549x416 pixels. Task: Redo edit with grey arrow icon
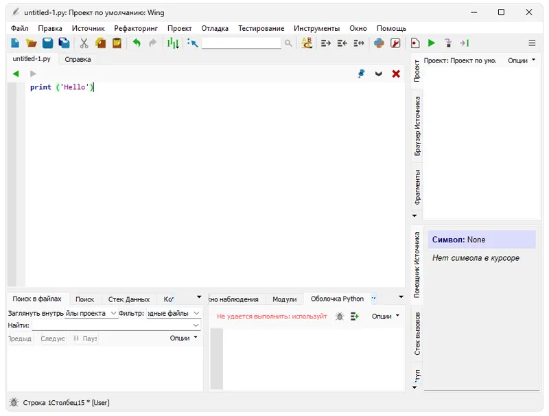(152, 43)
